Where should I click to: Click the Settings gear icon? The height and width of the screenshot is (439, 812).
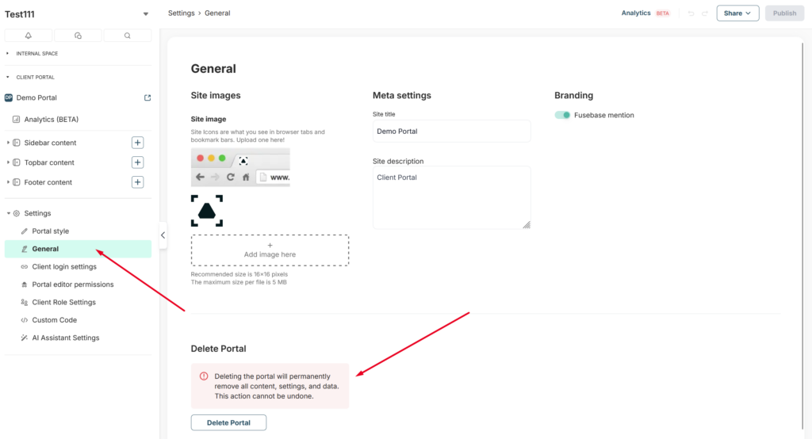tap(17, 213)
